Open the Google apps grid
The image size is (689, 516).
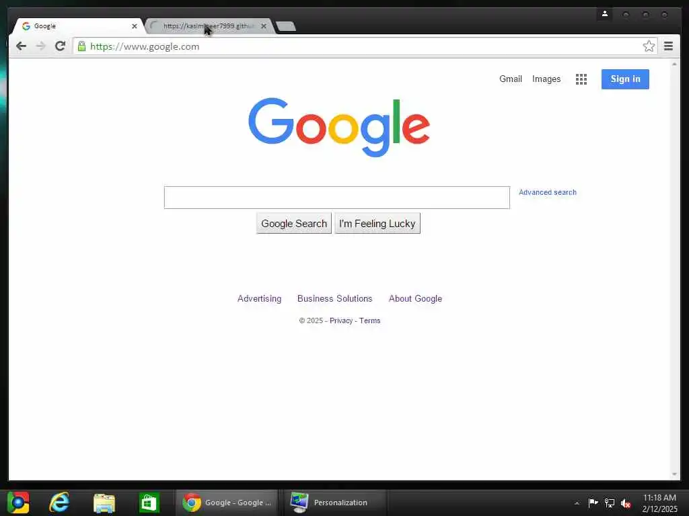581,79
